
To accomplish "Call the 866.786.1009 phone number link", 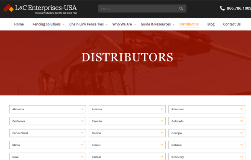I will 239,8.
